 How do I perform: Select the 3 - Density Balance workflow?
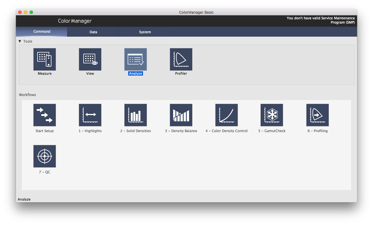pyautogui.click(x=181, y=115)
